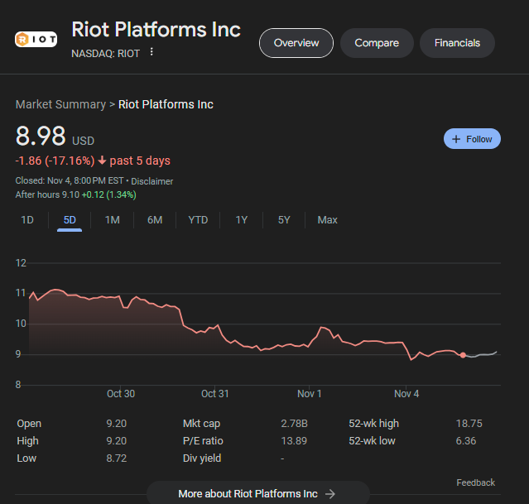Click the Closed: Nov 4, 8:00 PM EST text
This screenshot has height=504, width=529.
pos(70,180)
